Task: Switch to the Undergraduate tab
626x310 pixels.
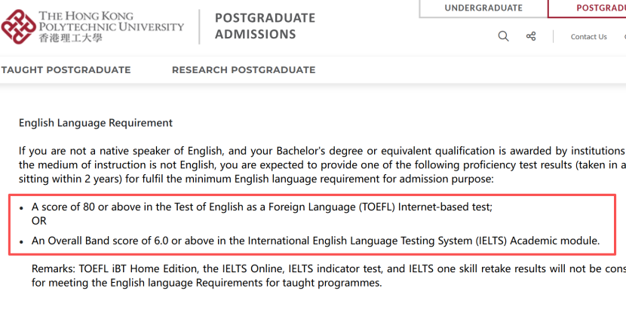Action: click(483, 8)
